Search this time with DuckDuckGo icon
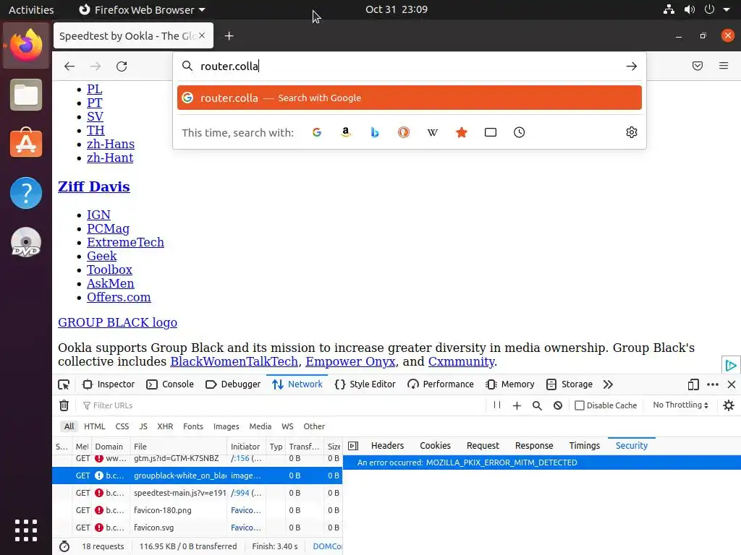Image resolution: width=741 pixels, height=555 pixels. click(x=404, y=133)
